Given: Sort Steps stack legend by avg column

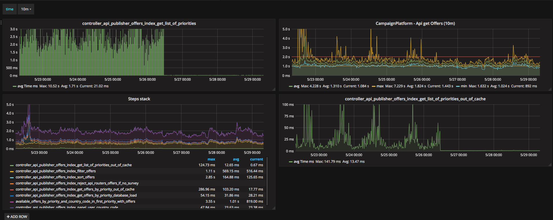Looking at the screenshot, I should pos(236,159).
